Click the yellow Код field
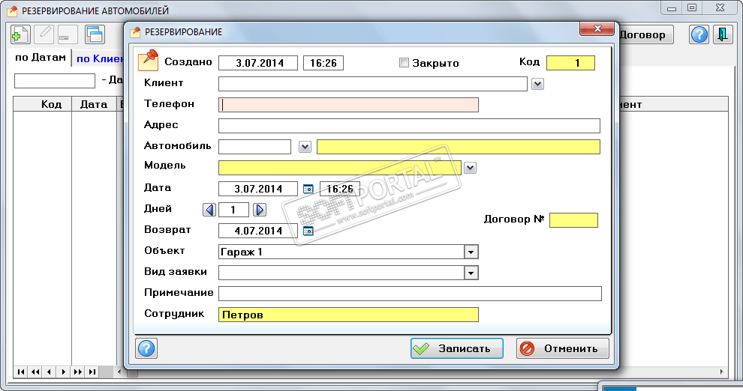This screenshot has width=743, height=391. click(570, 63)
